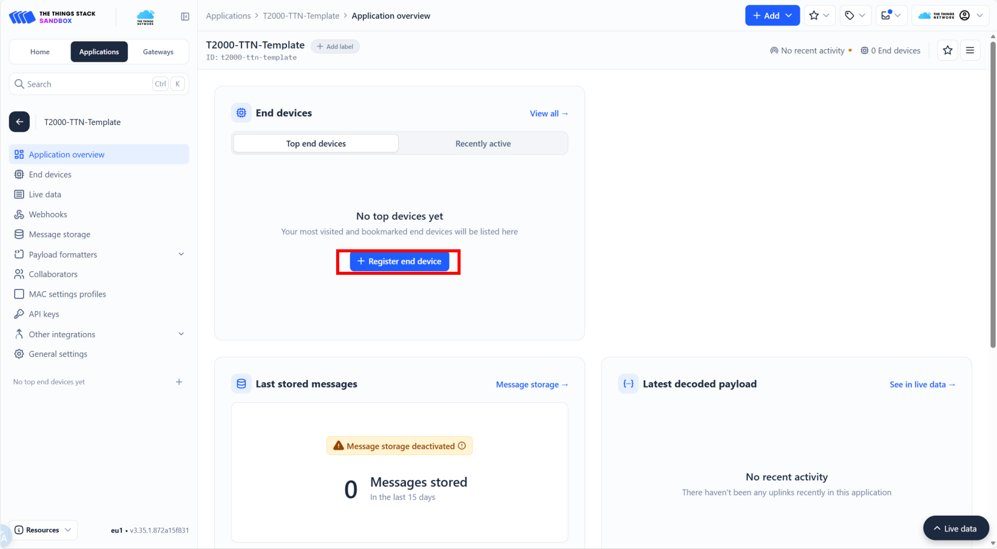The height and width of the screenshot is (549, 997).
Task: Open the Add dropdown button
Action: (772, 16)
